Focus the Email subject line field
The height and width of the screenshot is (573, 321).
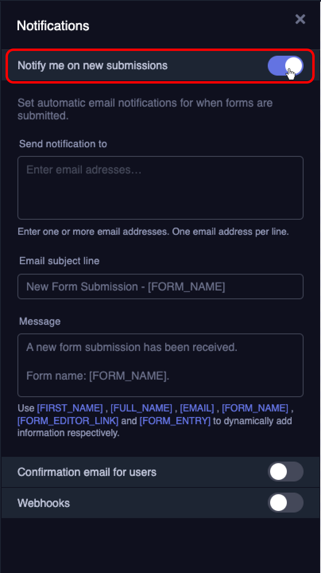click(x=160, y=286)
